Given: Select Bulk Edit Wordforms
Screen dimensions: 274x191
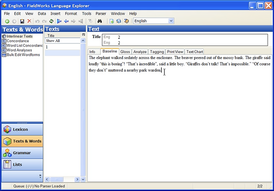Looking at the screenshot, I should point(22,55).
